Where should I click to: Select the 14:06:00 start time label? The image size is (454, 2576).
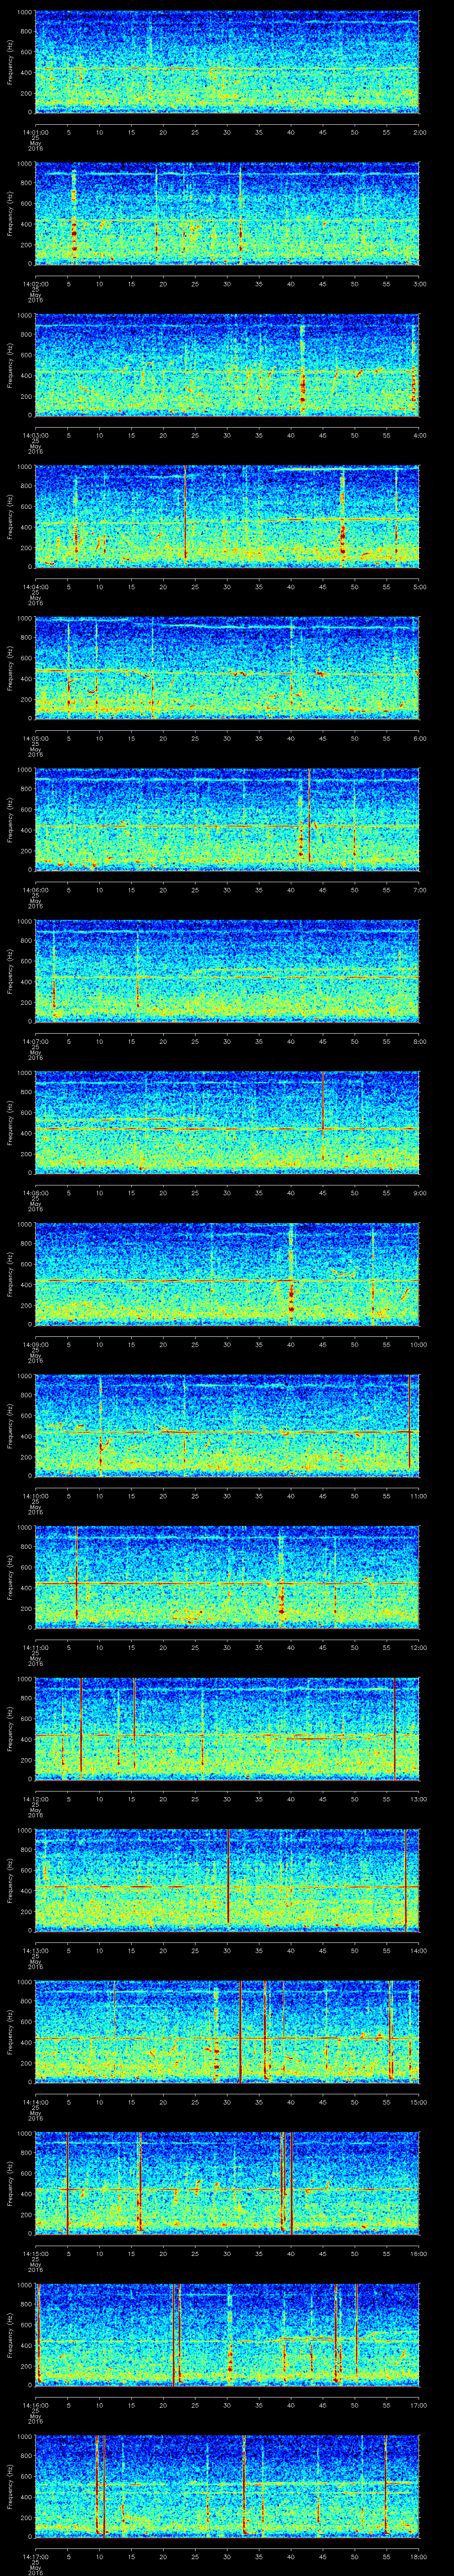(x=36, y=891)
